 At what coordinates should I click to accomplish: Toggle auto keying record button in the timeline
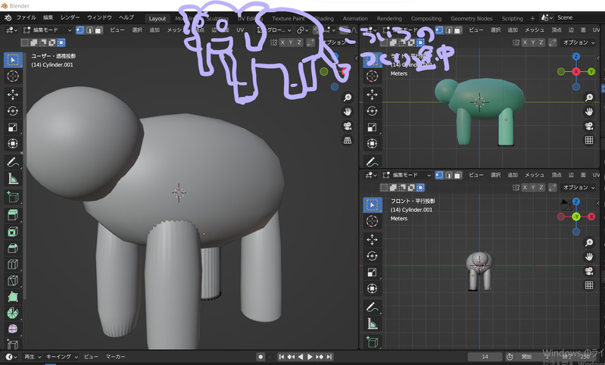coord(260,357)
